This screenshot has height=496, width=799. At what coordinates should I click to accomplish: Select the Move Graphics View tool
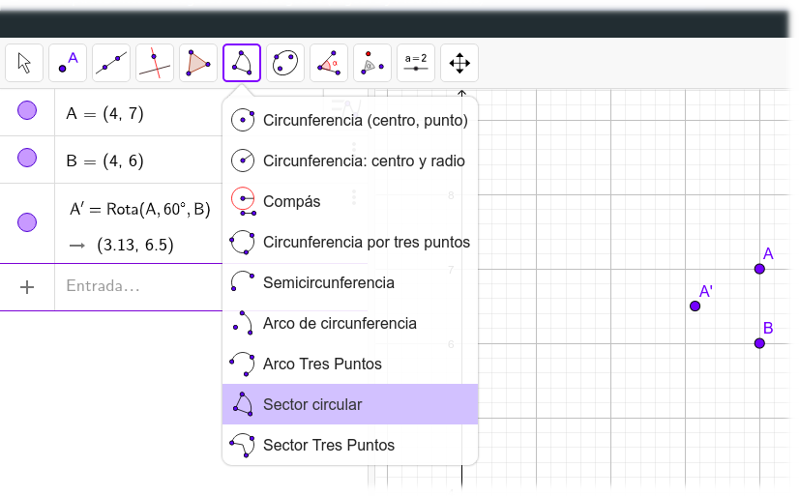coord(459,63)
